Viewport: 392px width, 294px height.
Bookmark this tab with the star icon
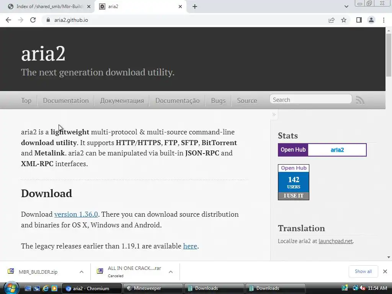point(344,20)
